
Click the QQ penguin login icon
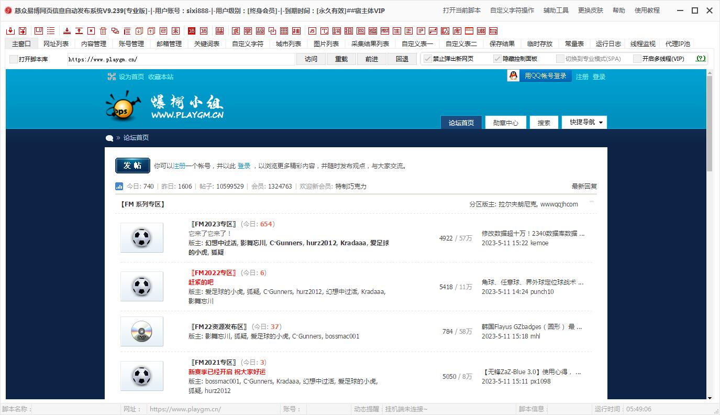(x=514, y=76)
